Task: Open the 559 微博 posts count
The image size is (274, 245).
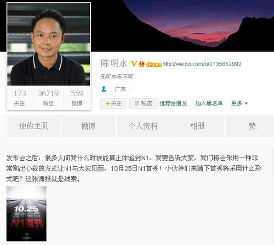Action: pyautogui.click(x=77, y=98)
